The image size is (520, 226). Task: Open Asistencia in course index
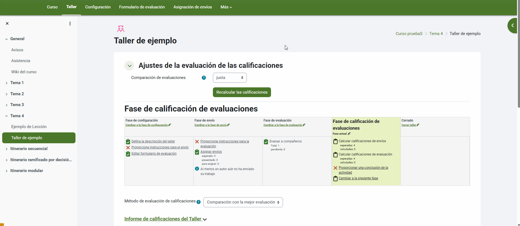(21, 61)
